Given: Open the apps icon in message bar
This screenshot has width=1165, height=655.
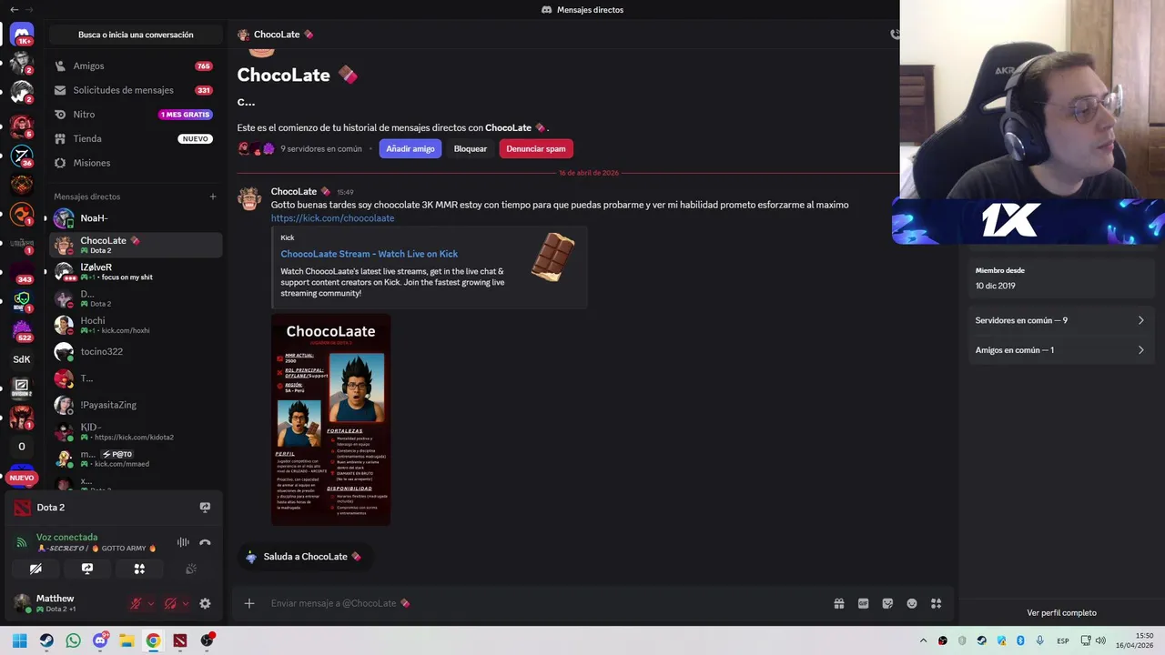Looking at the screenshot, I should 936,603.
